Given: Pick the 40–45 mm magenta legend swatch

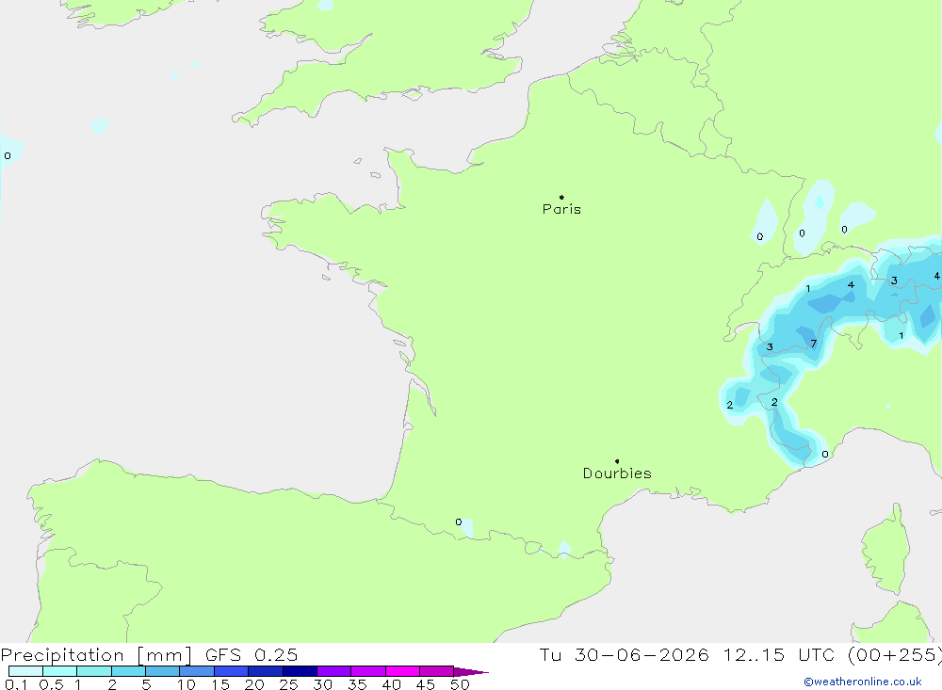Looking at the screenshot, I should tap(402, 671).
